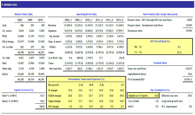Click the WACC value 9.5
Viewport: 195px width, 115px height.
coord(156,106)
